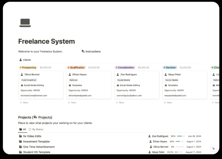222x159 pixels.
Task: Open the Maya Patel client card
Action: point(185,85)
